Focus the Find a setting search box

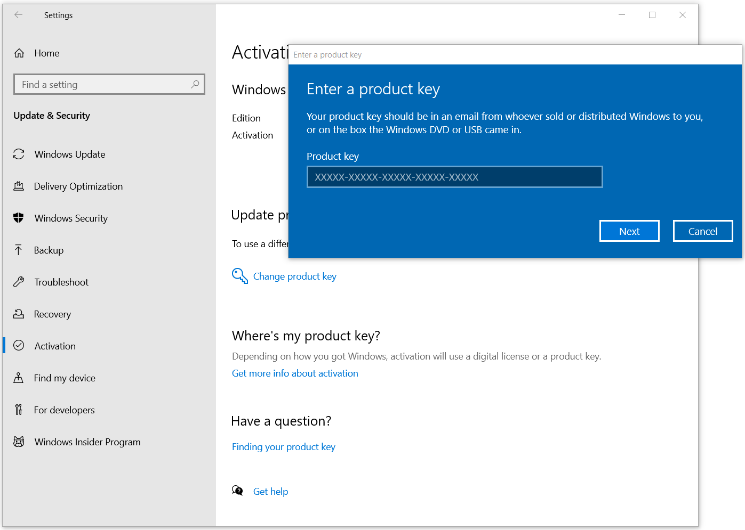tap(104, 85)
